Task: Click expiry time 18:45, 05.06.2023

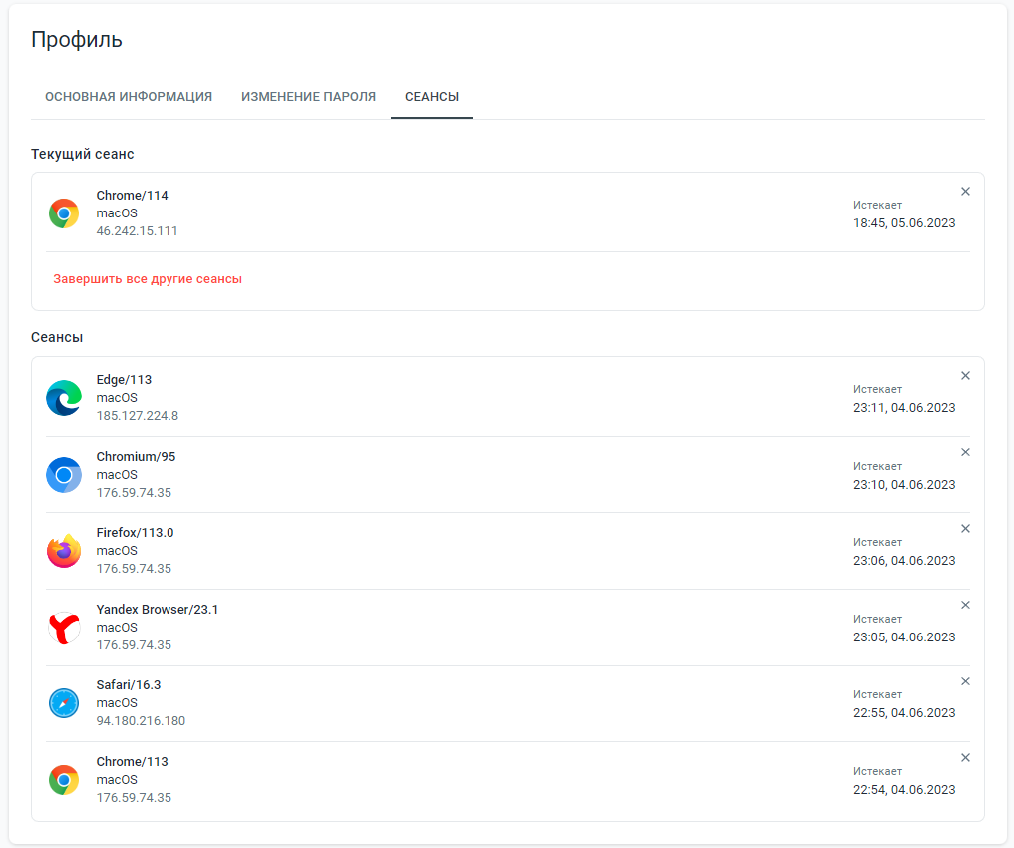Action: [x=904, y=223]
